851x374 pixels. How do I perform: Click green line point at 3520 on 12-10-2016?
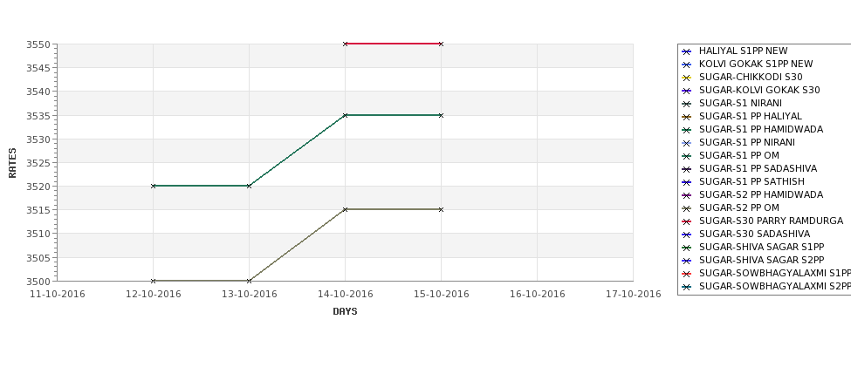[x=153, y=186]
